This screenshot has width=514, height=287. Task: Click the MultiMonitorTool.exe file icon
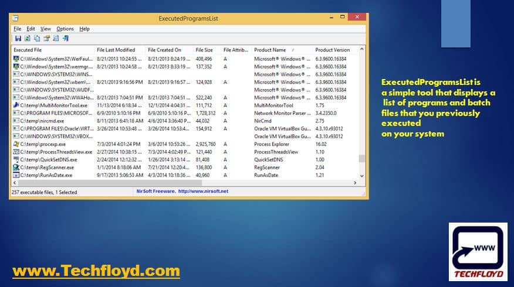click(x=16, y=105)
